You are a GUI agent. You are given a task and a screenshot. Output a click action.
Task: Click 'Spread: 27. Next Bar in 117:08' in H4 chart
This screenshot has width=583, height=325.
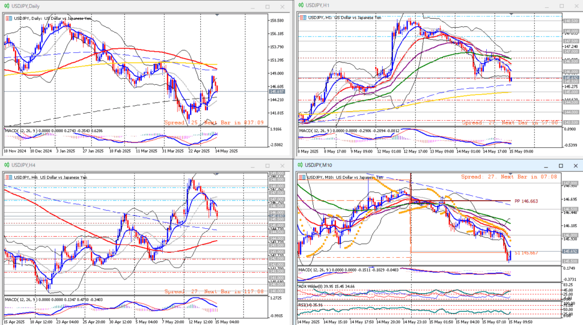tap(214, 291)
